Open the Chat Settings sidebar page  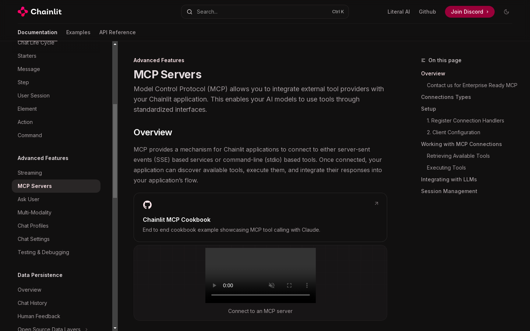[x=56, y=239]
